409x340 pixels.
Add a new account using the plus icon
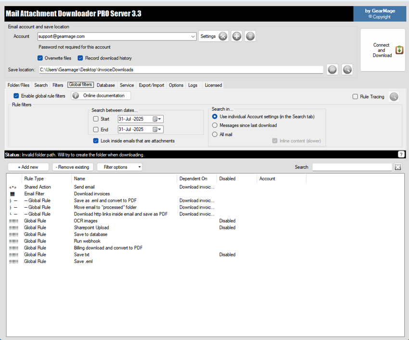point(236,36)
